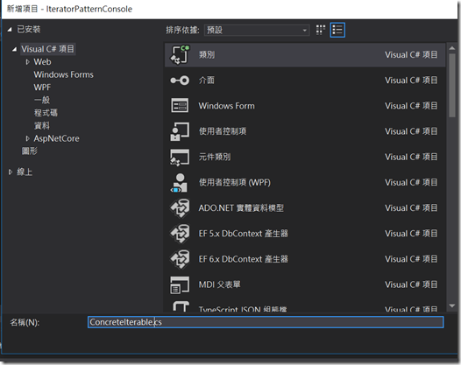Switch to small icons grid view

point(321,30)
